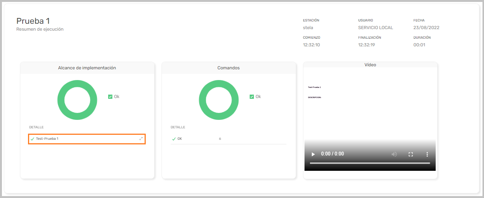Mute the video audio

pos(394,154)
